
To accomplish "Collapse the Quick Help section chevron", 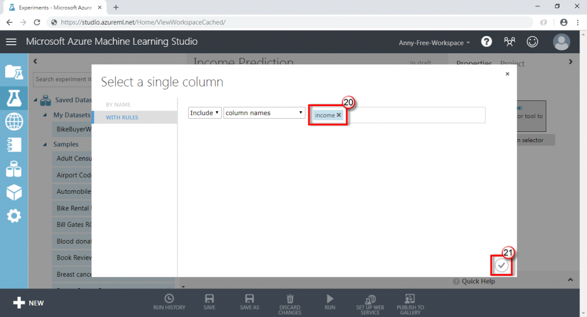I will (570, 280).
